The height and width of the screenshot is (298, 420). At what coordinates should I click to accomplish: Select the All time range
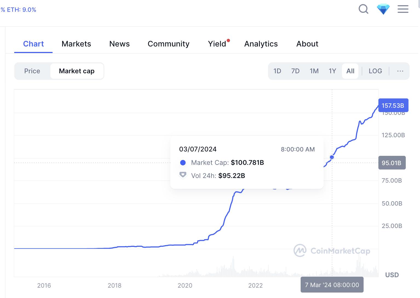(350, 71)
